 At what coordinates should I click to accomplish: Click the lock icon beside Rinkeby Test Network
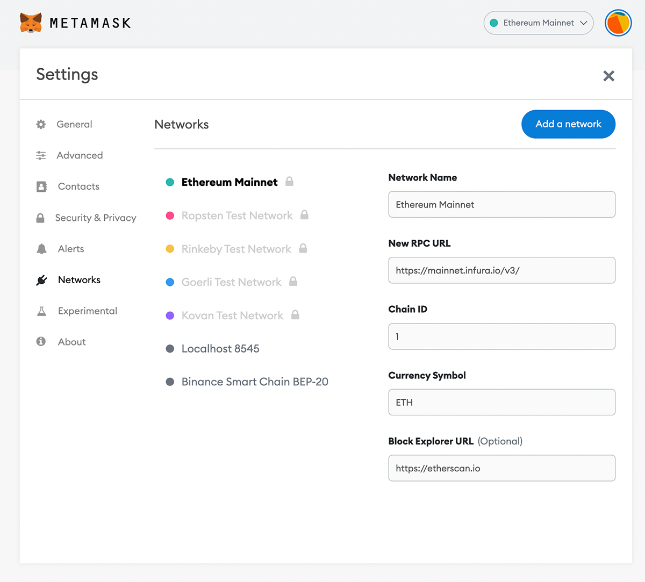click(x=303, y=248)
